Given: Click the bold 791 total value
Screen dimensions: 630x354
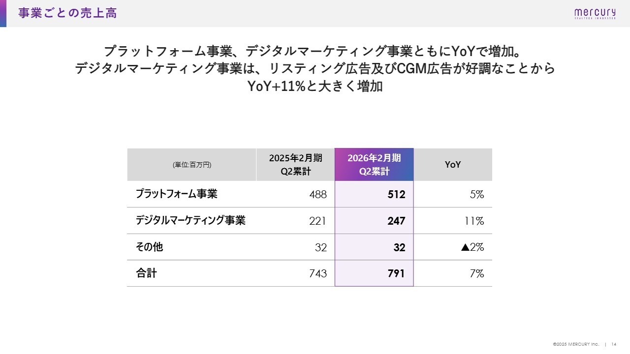Looking at the screenshot, I should (x=396, y=274).
